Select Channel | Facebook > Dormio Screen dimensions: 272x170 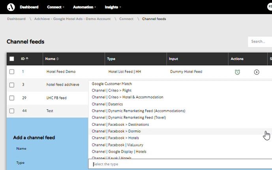(116, 131)
